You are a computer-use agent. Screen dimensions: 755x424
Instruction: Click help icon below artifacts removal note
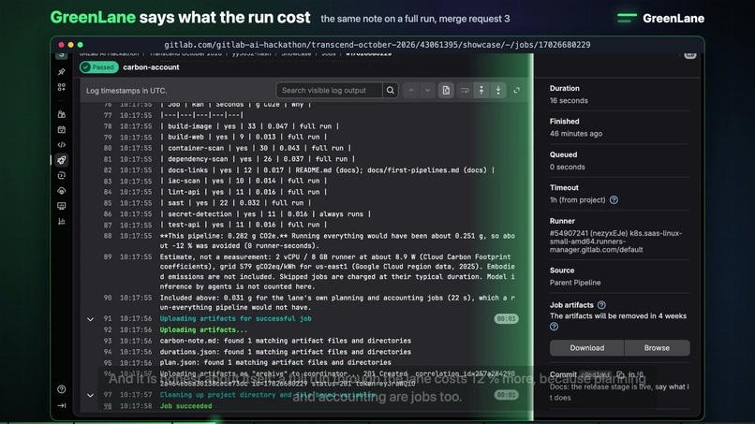(555, 327)
